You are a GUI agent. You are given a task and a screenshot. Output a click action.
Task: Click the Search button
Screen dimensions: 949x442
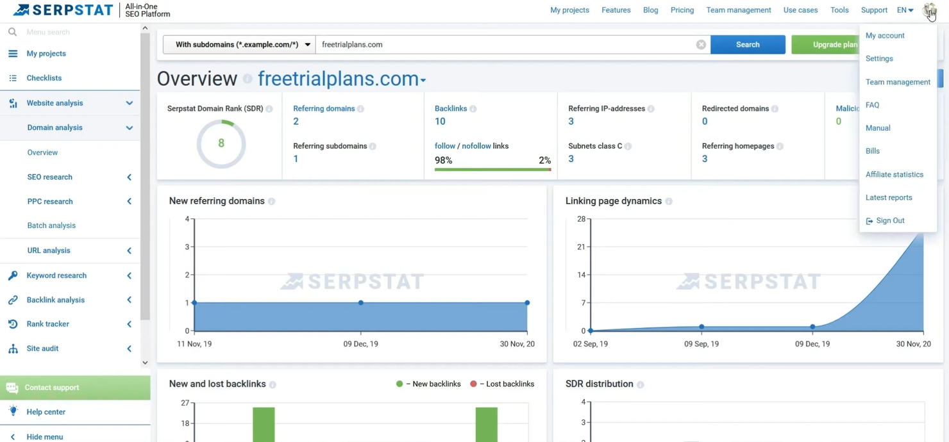click(x=747, y=44)
